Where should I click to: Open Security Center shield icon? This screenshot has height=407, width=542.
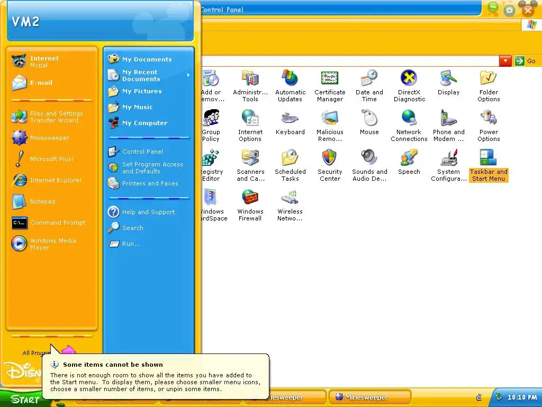pyautogui.click(x=330, y=165)
